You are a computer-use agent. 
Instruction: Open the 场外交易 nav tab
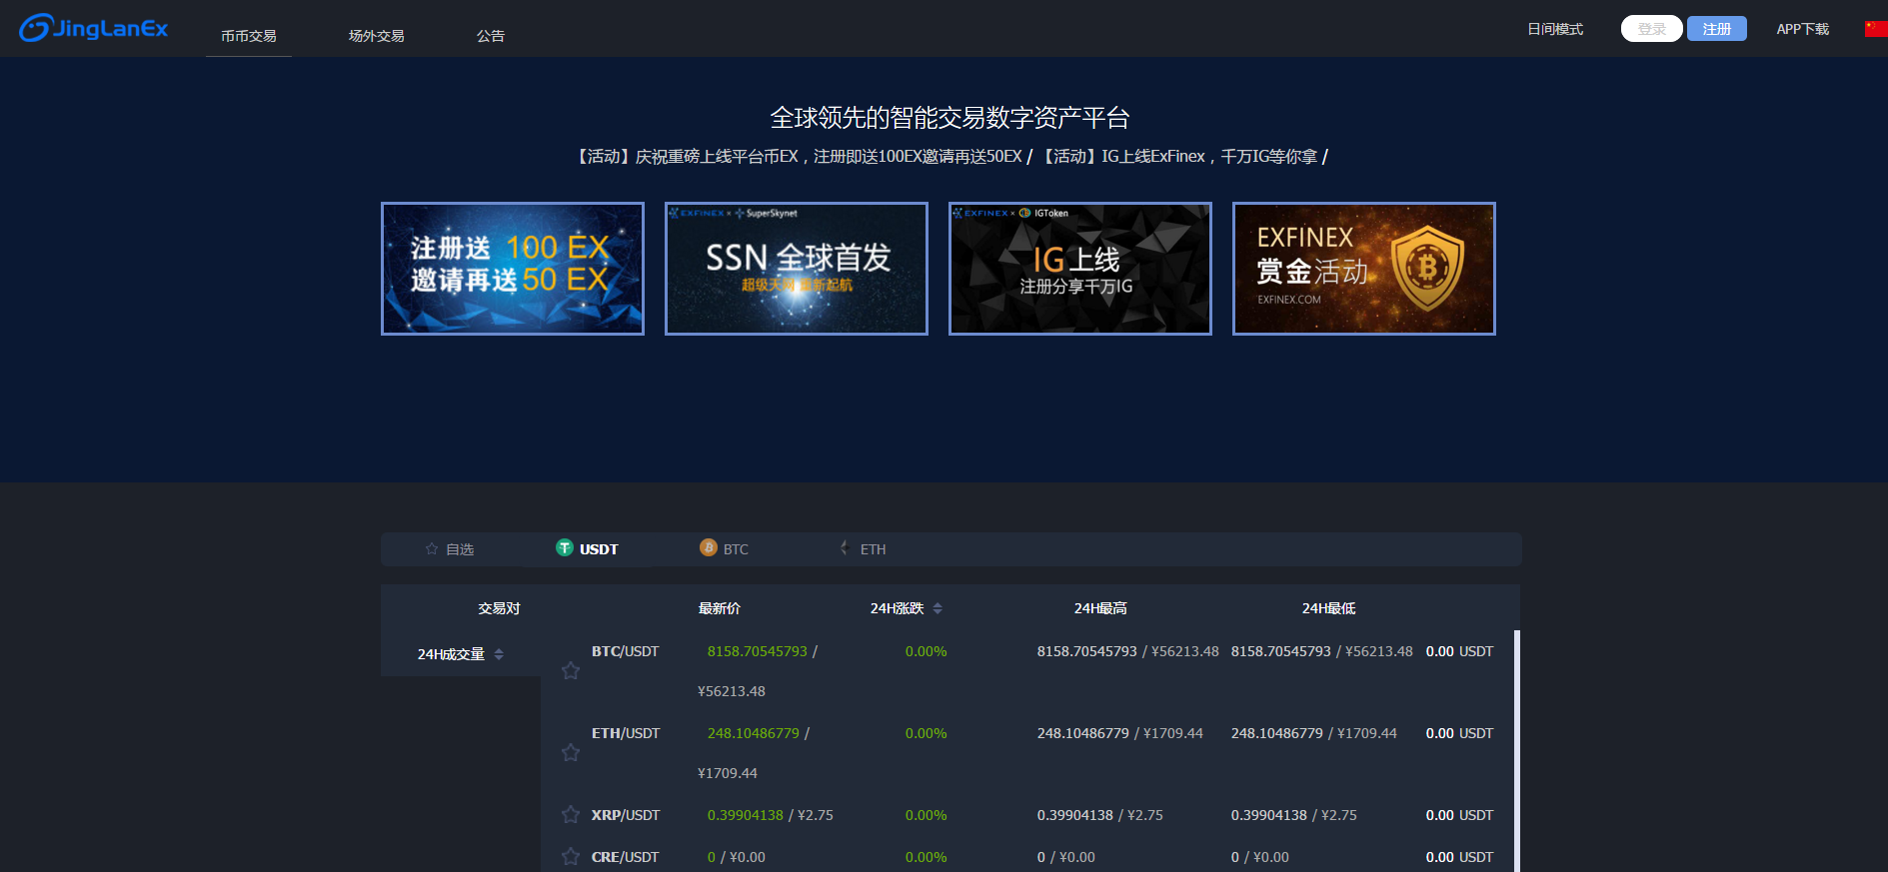pos(377,36)
